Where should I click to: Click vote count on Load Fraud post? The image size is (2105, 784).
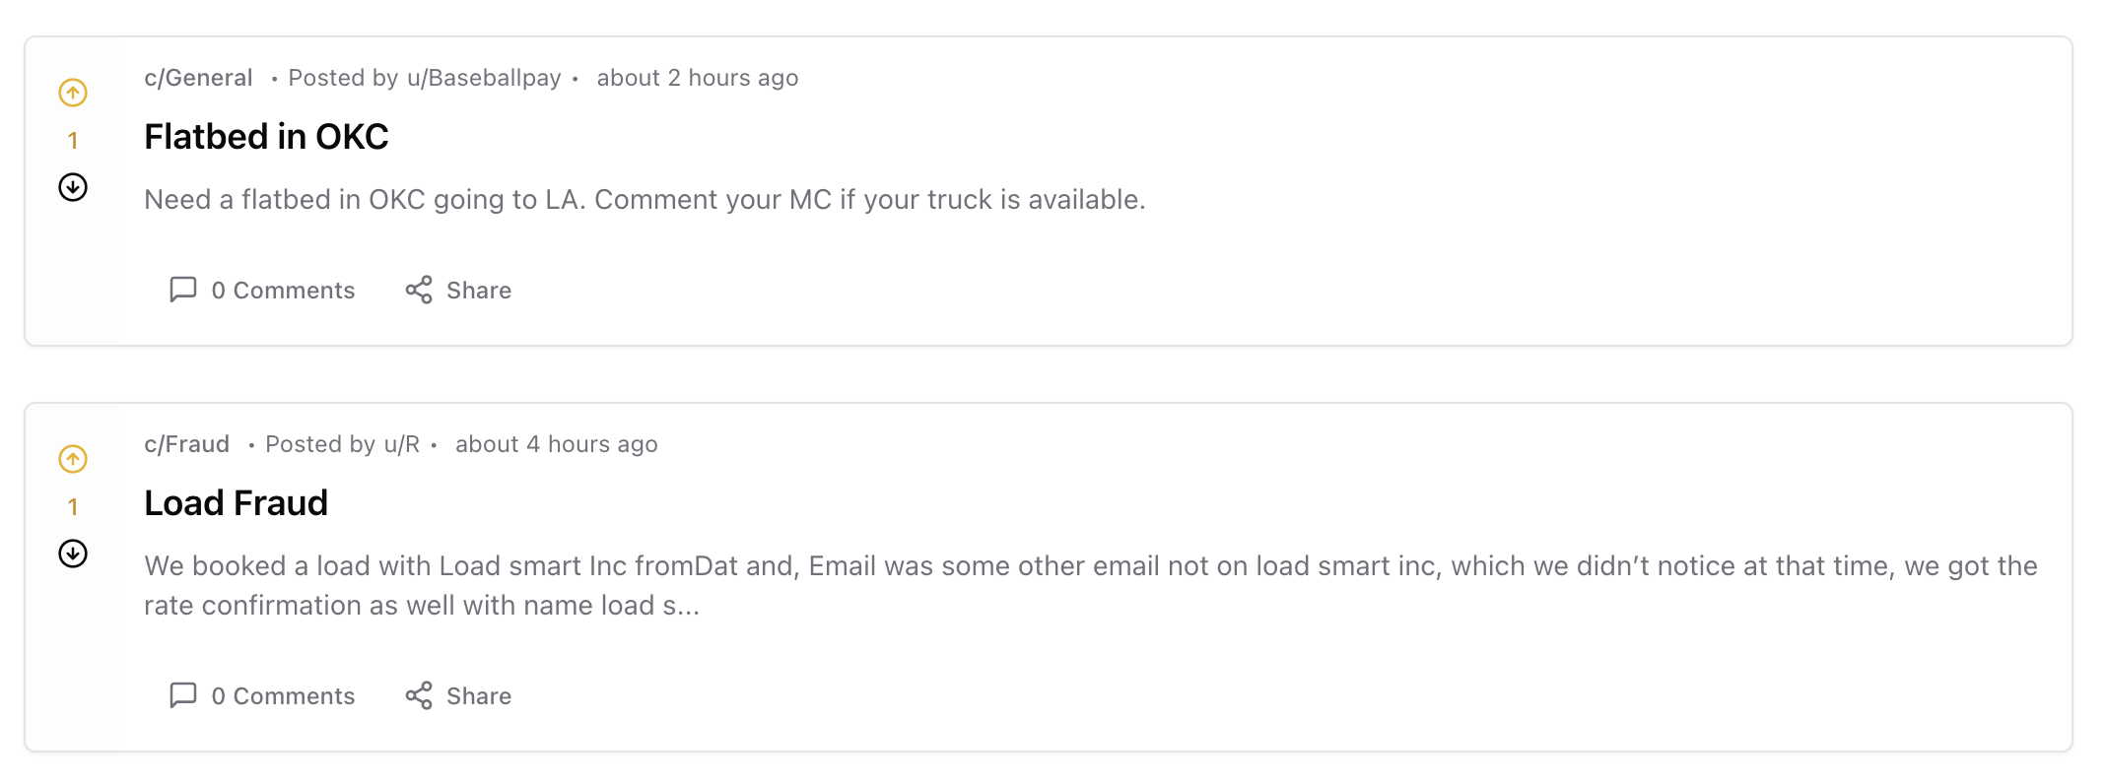[x=73, y=507]
